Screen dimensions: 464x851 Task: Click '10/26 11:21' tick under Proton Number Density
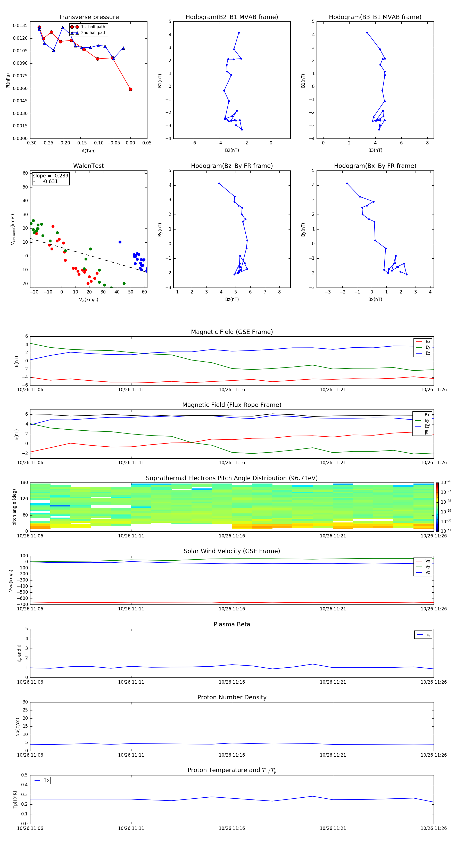[333, 755]
